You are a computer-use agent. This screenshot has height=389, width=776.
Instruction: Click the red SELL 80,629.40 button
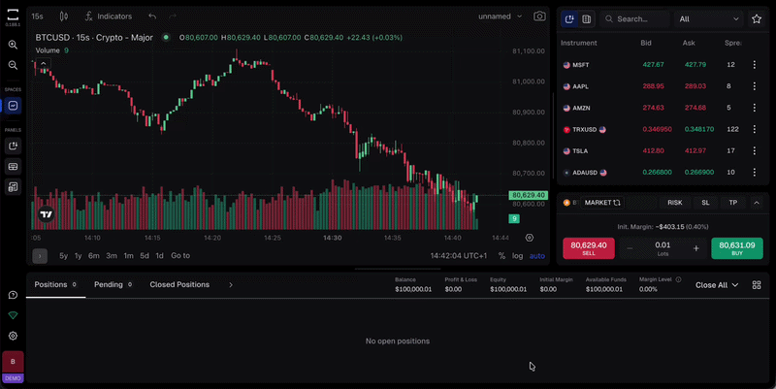(589, 248)
